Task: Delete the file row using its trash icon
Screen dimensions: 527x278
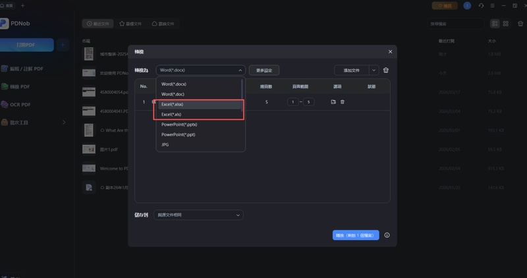Action: (342, 102)
